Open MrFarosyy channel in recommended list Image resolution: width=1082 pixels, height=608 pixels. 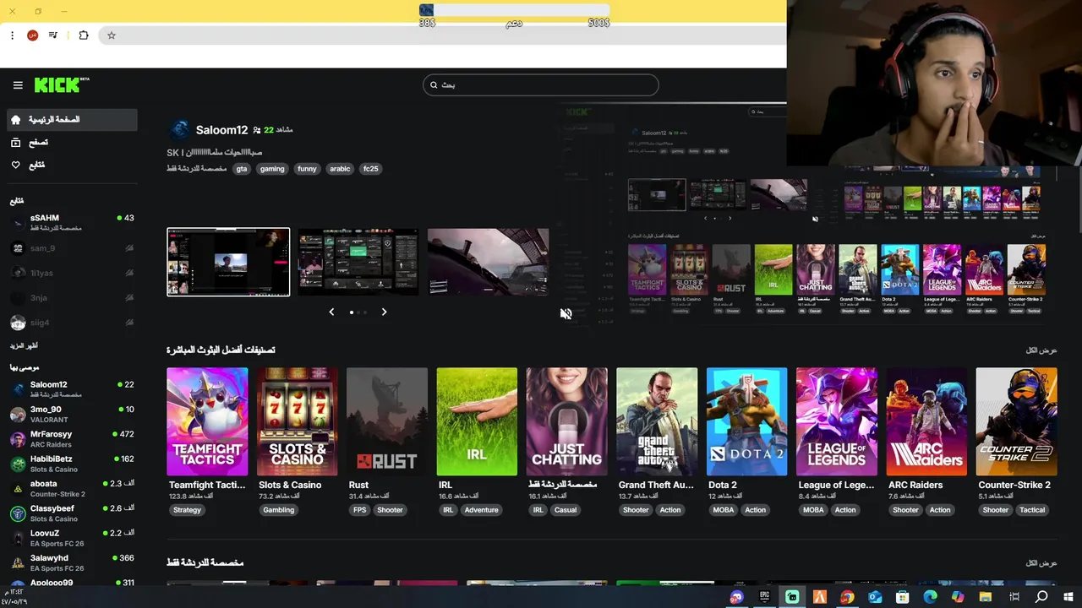[x=72, y=439]
